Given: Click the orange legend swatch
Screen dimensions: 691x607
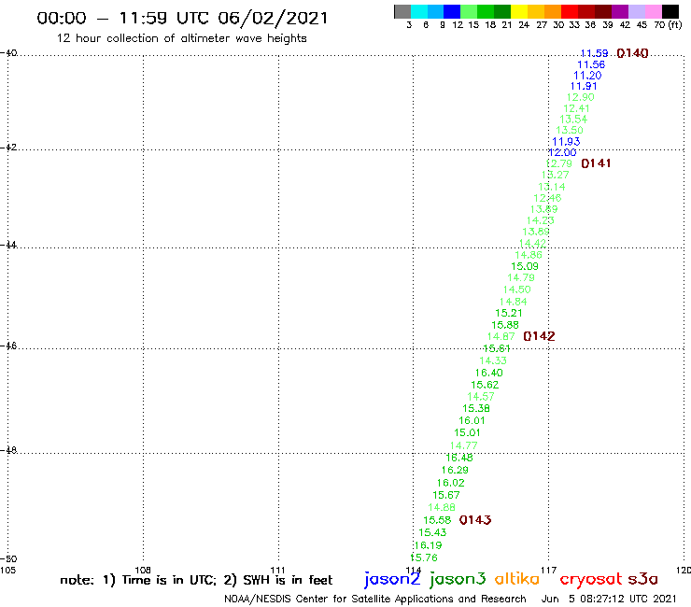Looking at the screenshot, I should pyautogui.click(x=553, y=11).
